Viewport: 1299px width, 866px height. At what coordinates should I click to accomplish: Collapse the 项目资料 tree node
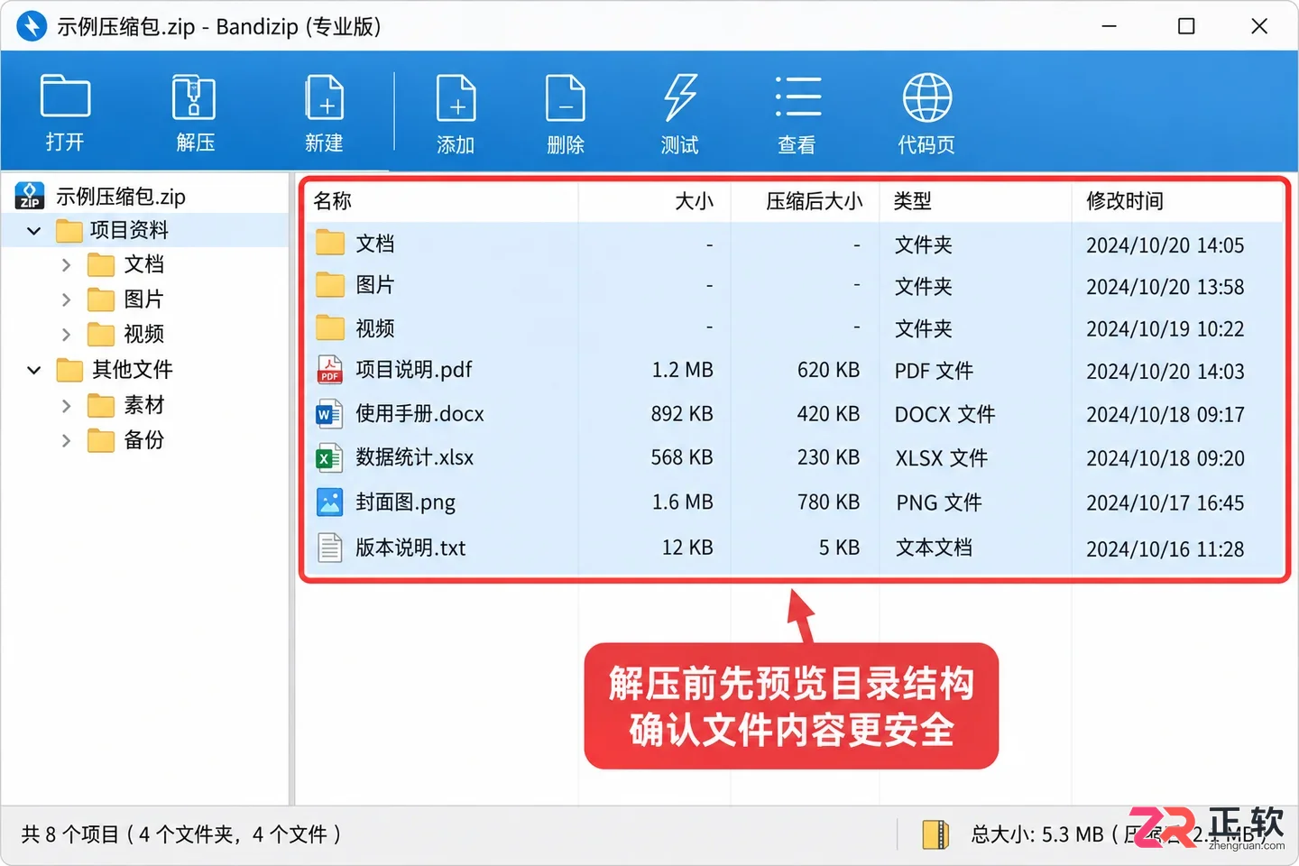(x=34, y=231)
